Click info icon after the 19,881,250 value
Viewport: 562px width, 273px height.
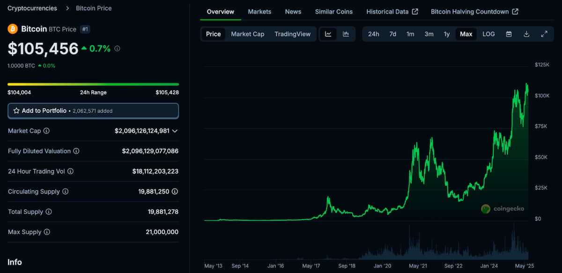pos(175,192)
